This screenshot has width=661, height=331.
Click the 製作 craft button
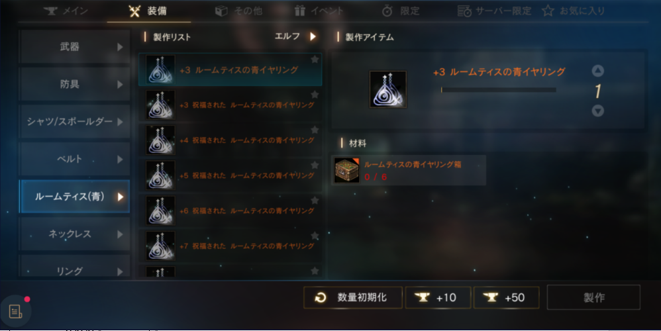(x=593, y=297)
